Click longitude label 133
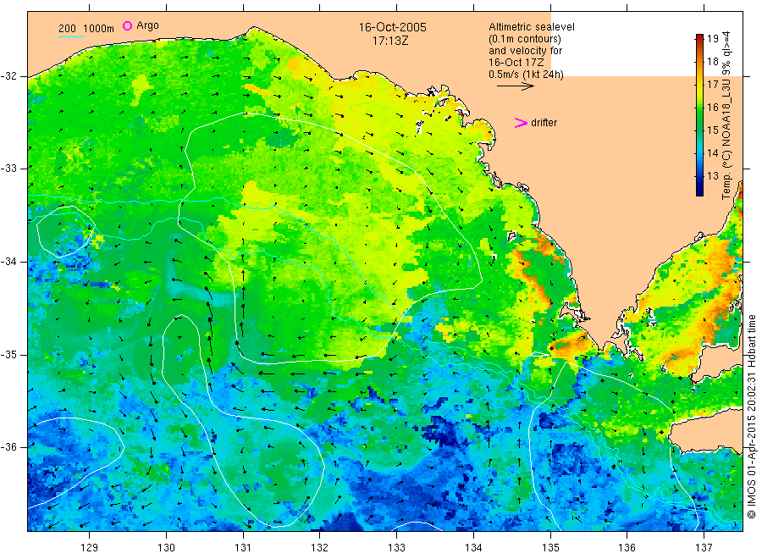 click(396, 548)
